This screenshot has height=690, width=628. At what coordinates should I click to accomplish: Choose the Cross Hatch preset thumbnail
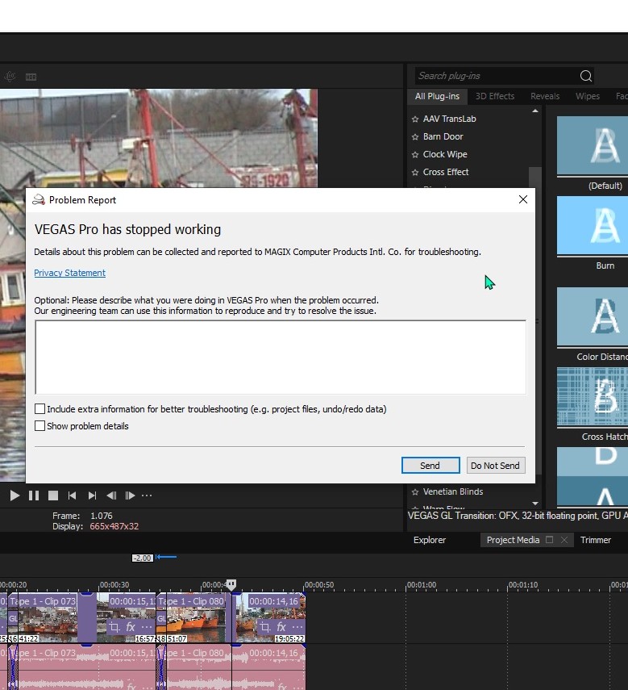592,398
